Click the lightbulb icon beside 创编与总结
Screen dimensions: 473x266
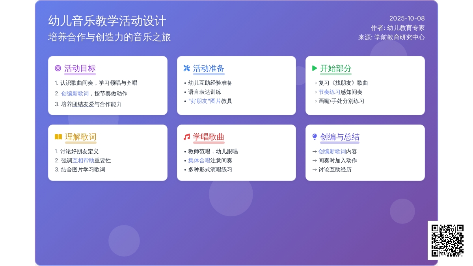[x=315, y=137]
